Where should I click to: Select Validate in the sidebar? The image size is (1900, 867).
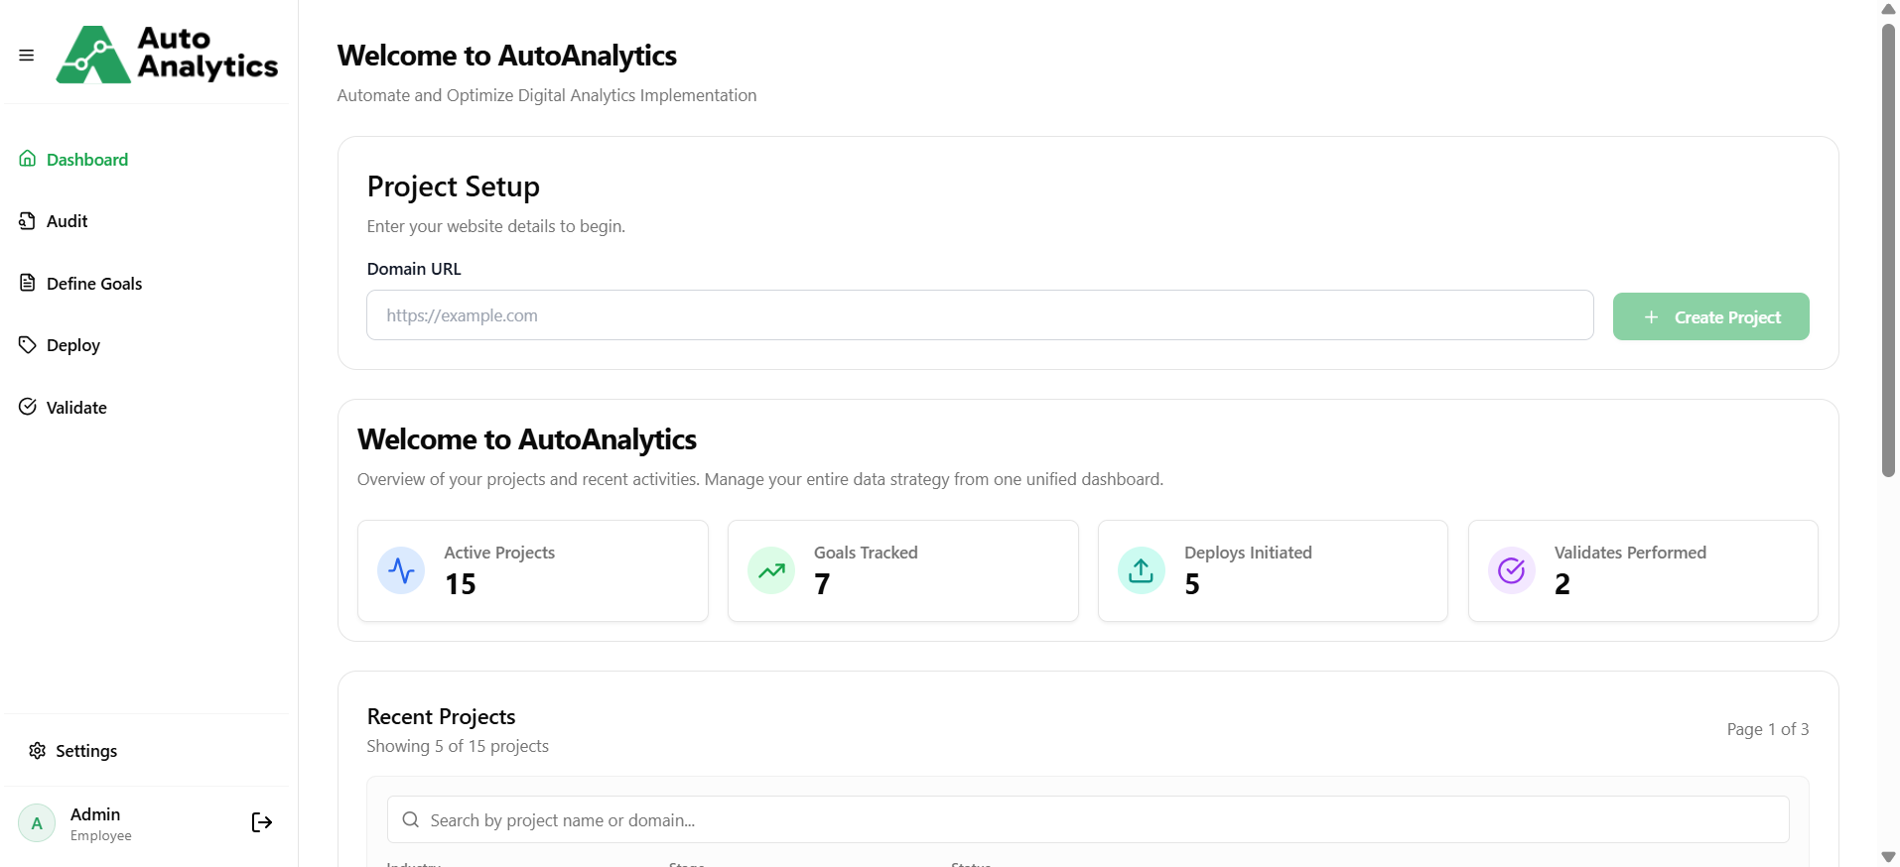[x=76, y=408]
